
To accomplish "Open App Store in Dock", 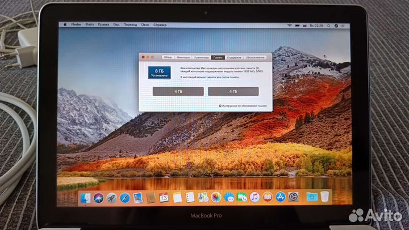I will [281, 197].
